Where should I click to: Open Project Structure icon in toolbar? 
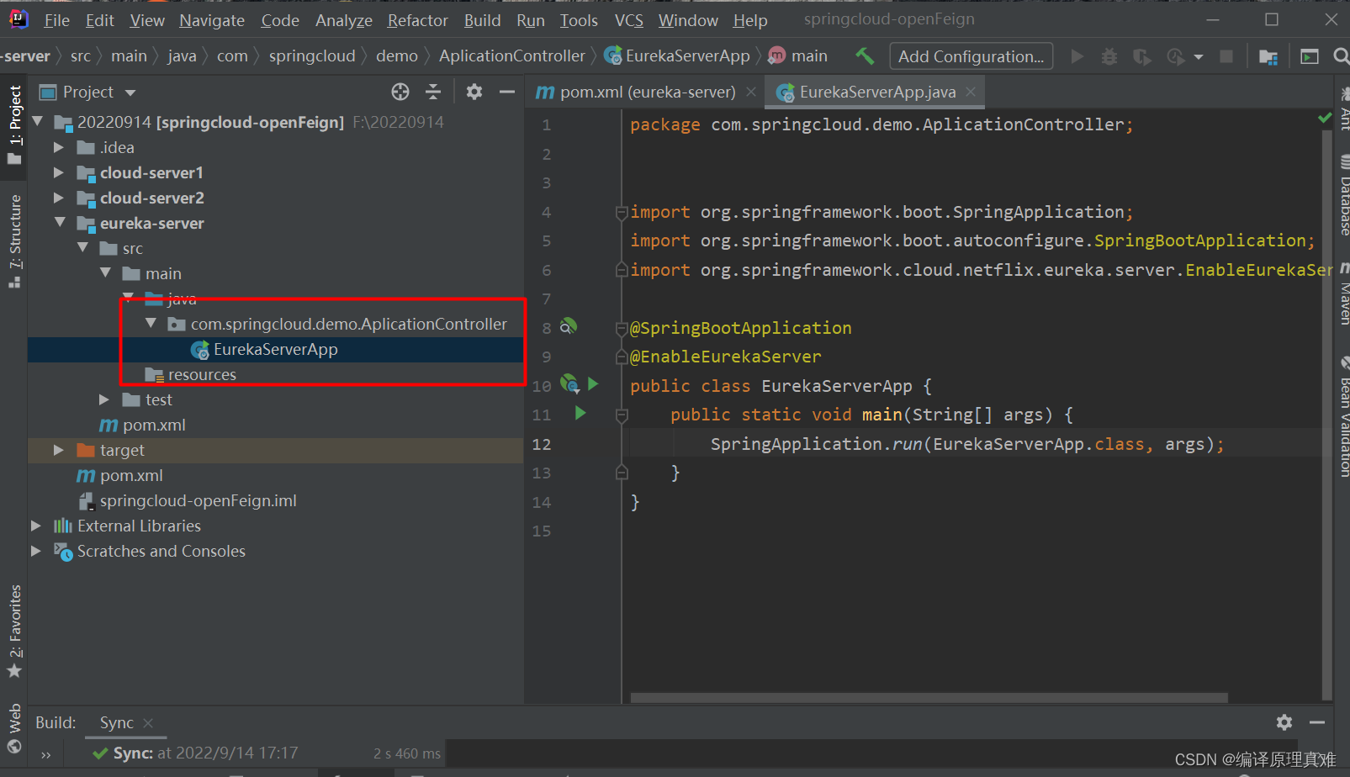tap(1268, 56)
